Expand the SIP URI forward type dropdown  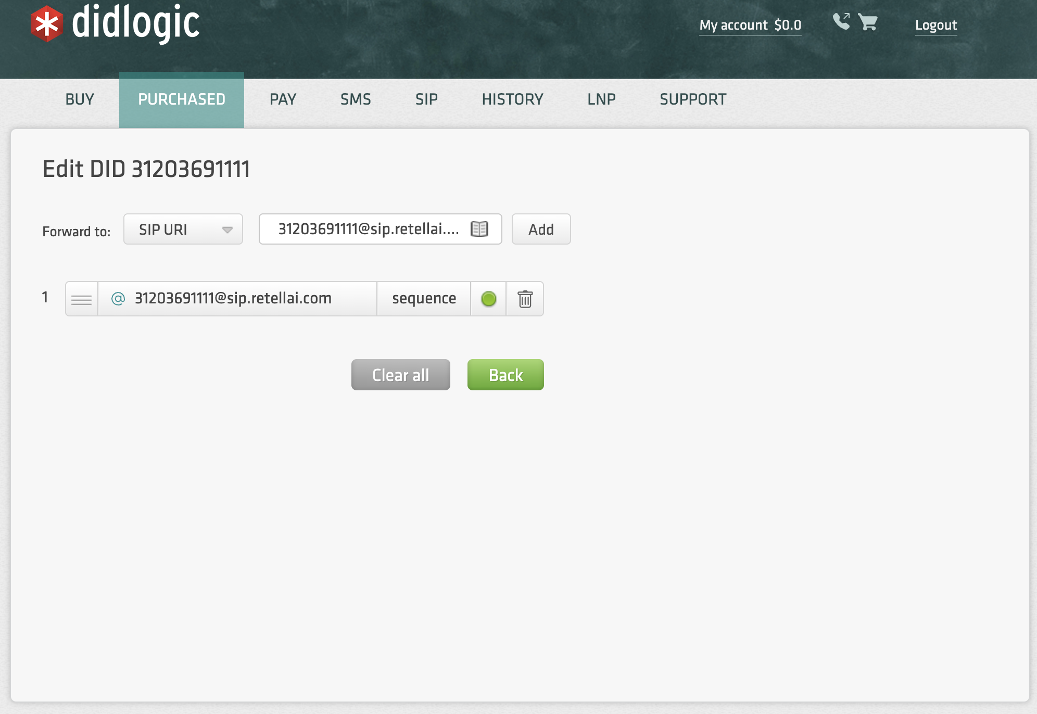pyautogui.click(x=183, y=229)
